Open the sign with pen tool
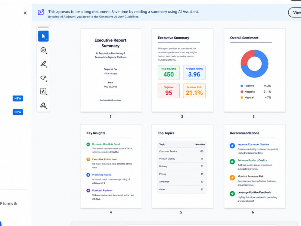 click(43, 105)
